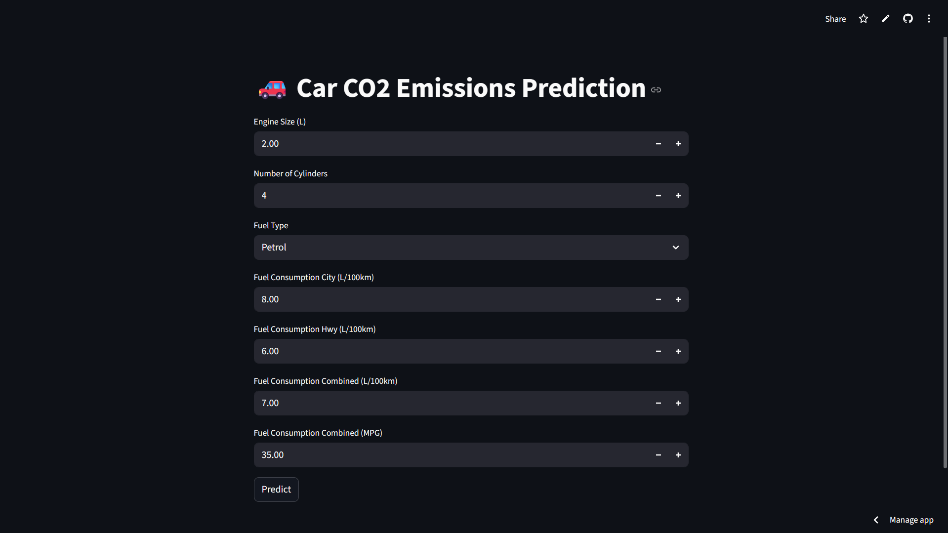
Task: Open the three-dot main menu
Action: pyautogui.click(x=929, y=19)
